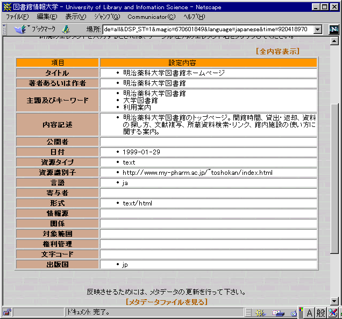Open the 編集(E) menu
The height and width of the screenshot is (319, 342).
pos(47,17)
